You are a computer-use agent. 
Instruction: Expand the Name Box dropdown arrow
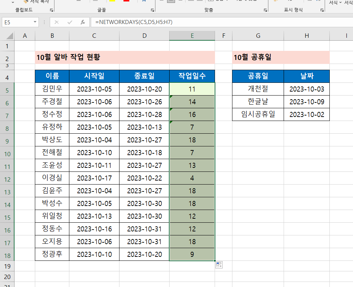(x=35, y=22)
